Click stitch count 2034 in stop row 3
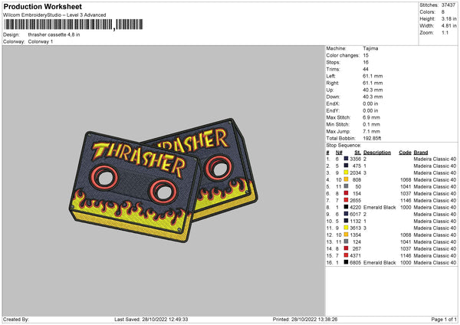460x325 pixels. click(x=355, y=172)
